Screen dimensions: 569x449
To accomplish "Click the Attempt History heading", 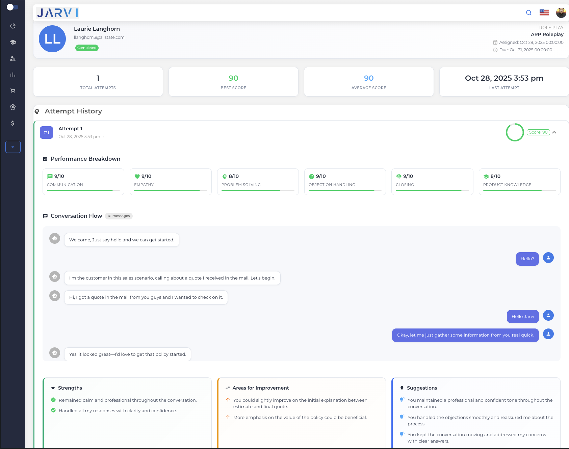I will (73, 111).
